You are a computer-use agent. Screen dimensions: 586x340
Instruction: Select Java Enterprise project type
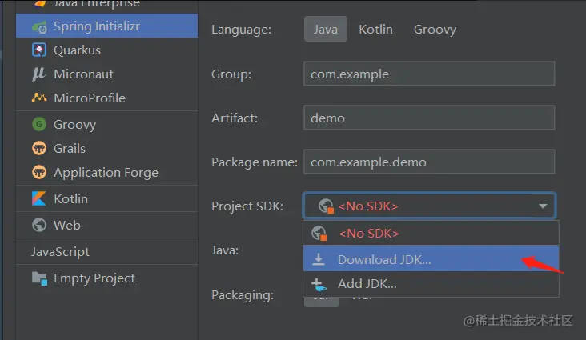(107, 5)
